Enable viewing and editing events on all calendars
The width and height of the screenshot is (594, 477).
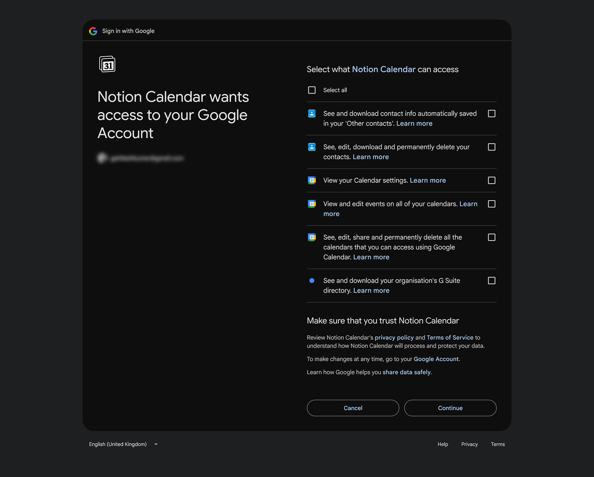(492, 204)
